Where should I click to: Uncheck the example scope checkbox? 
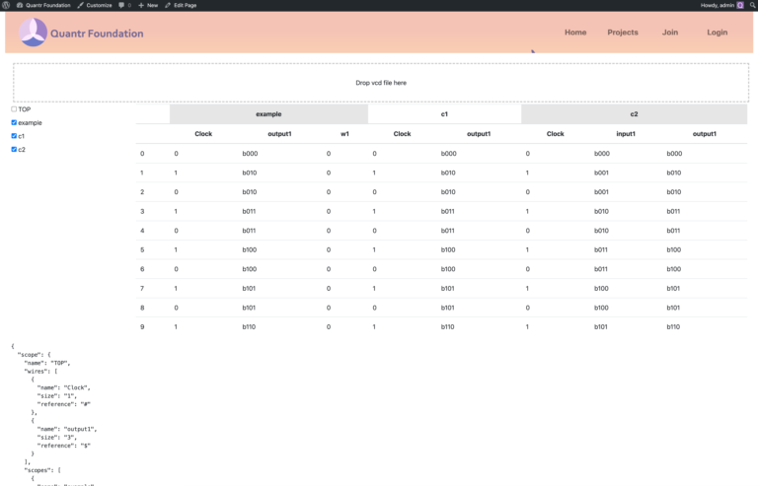14,122
